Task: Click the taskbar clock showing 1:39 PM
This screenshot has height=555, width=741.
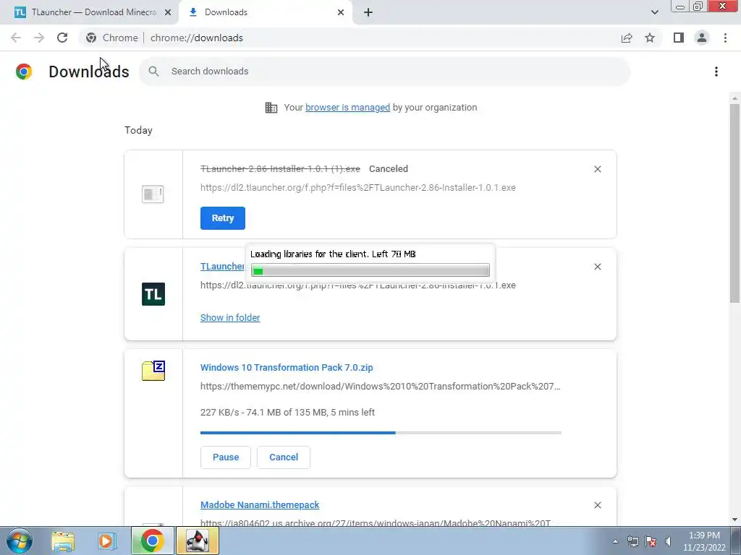Action: 704,541
